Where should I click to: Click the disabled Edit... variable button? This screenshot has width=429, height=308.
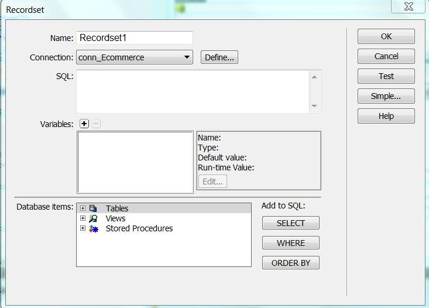coord(213,182)
